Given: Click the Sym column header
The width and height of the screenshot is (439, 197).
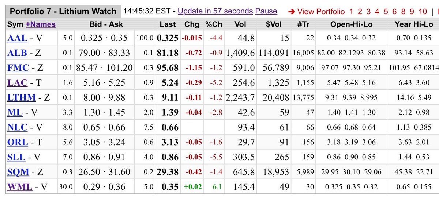Looking at the screenshot, I should coord(15,24).
